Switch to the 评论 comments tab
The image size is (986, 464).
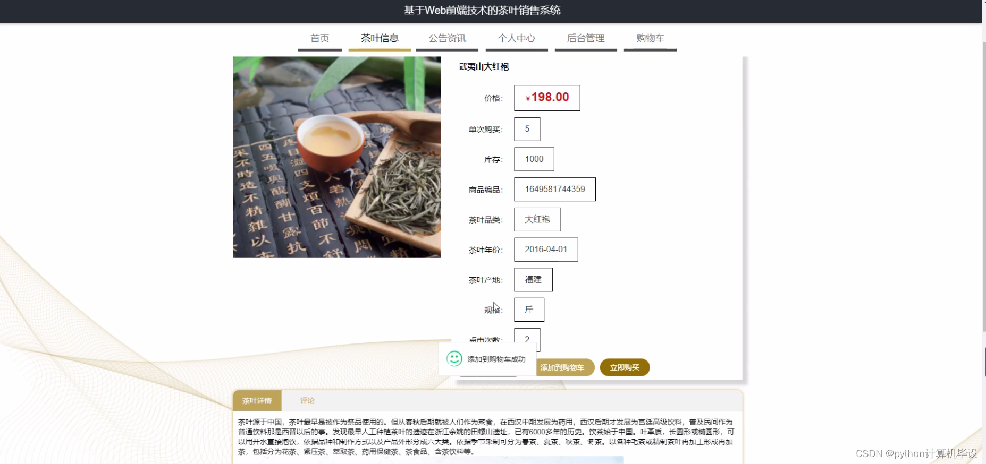point(307,401)
